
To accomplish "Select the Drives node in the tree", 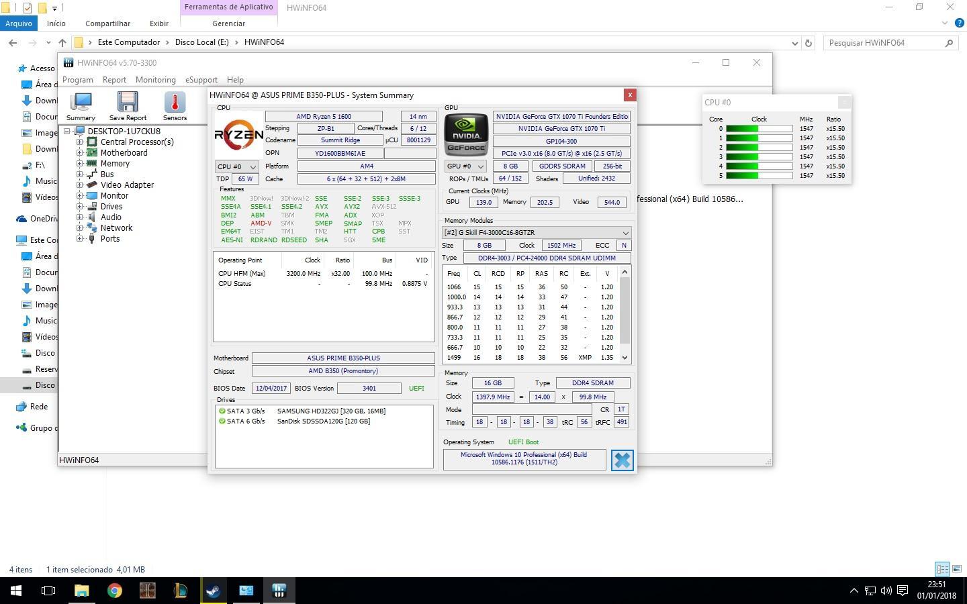I will [x=111, y=206].
